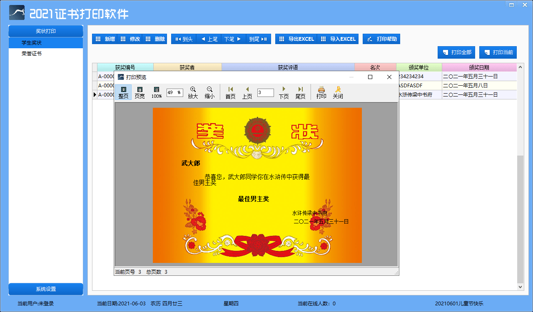Screen dimensions: 533x312
Task: Click 打印全部 to print all certificates
Action: [456, 52]
